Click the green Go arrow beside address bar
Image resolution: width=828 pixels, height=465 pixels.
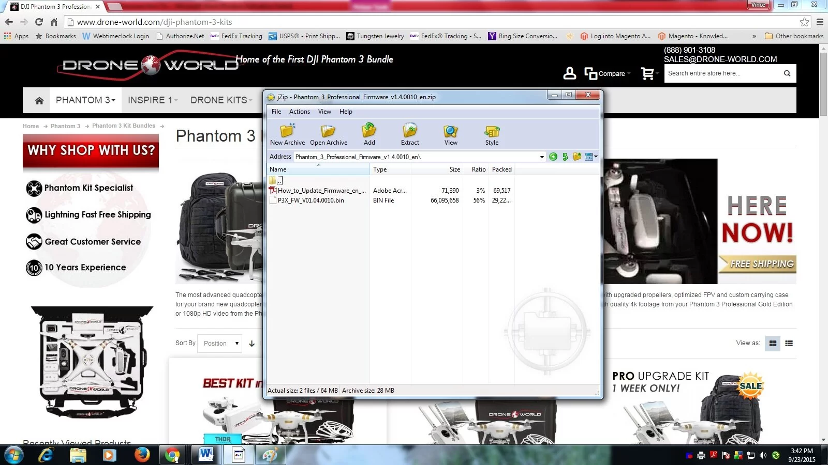(x=553, y=157)
